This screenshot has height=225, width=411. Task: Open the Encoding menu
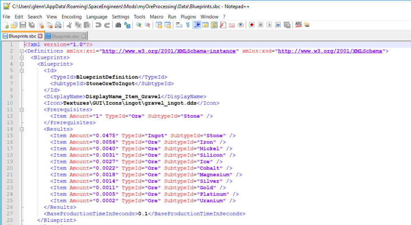(x=72, y=17)
